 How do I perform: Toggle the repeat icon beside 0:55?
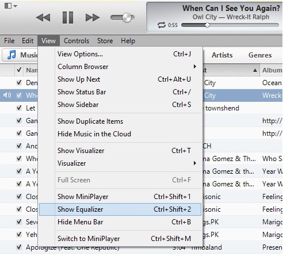pos(162,25)
